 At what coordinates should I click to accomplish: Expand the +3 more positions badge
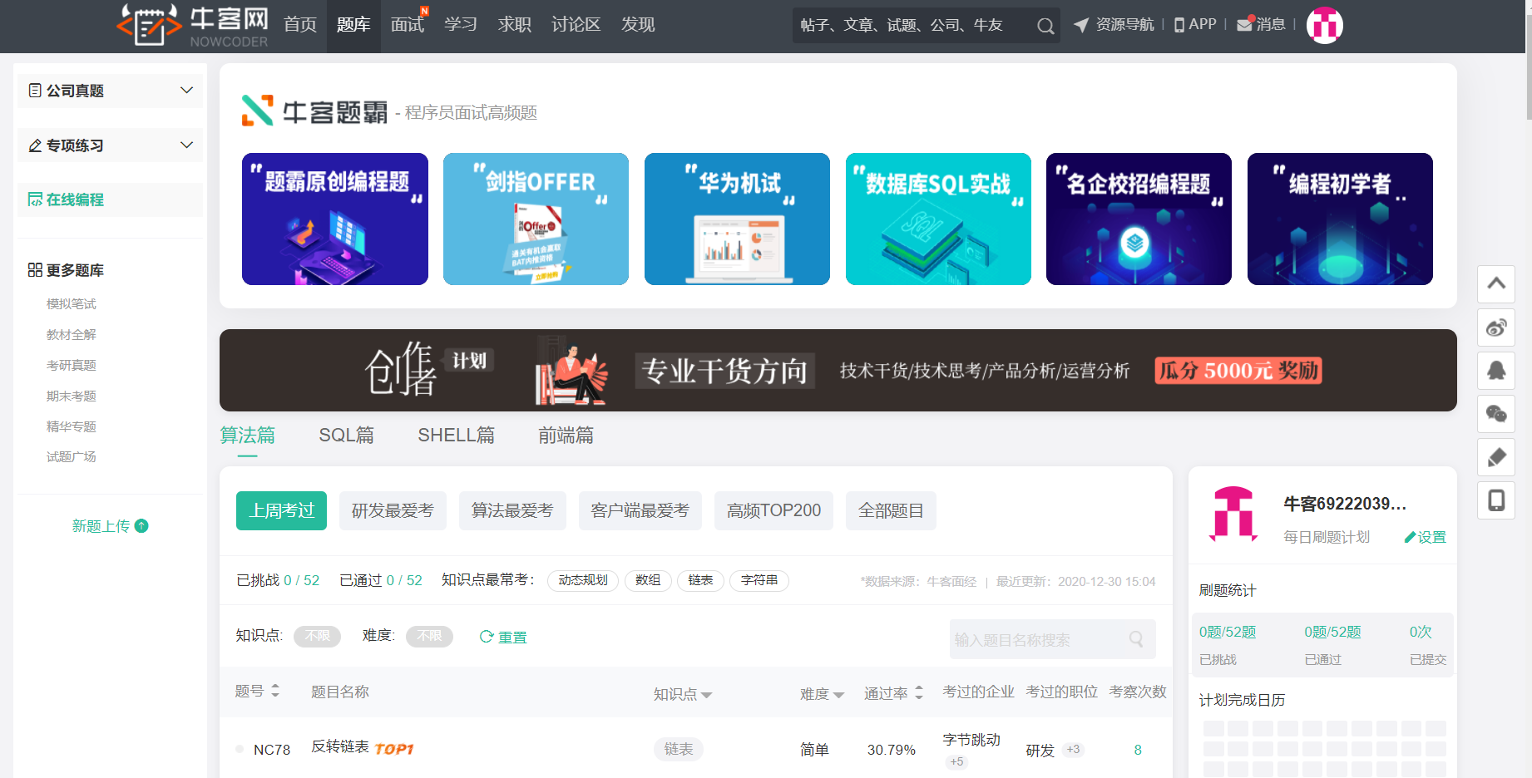pos(1073,750)
